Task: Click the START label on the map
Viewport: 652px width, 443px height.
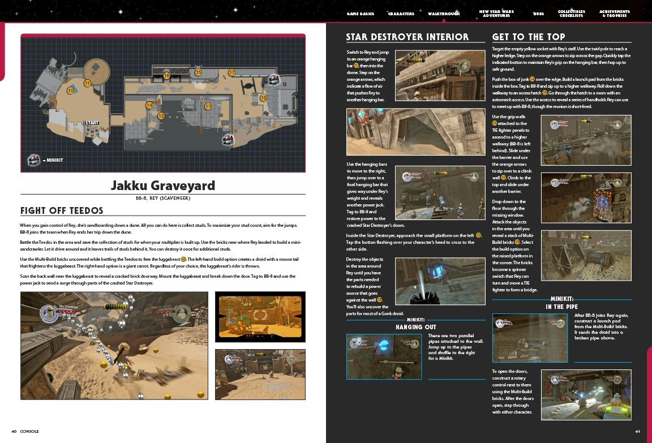Action: (x=92, y=123)
